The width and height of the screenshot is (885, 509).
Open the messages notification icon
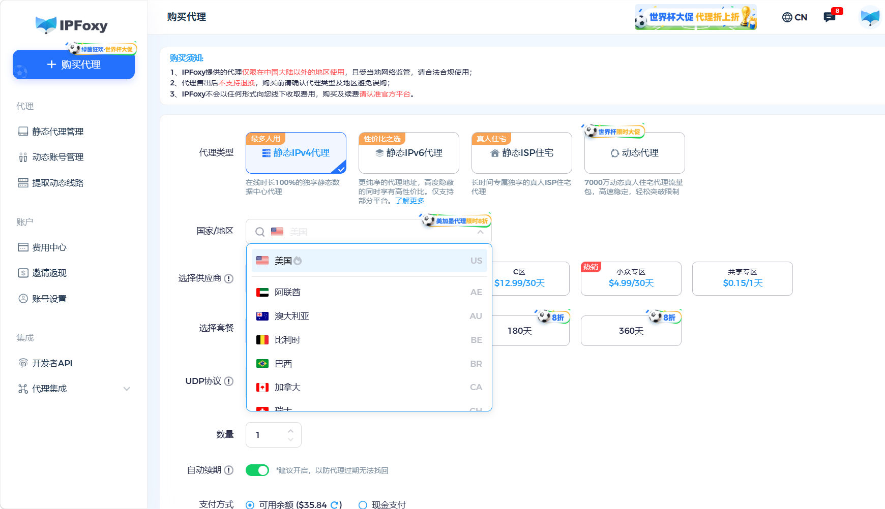829,17
